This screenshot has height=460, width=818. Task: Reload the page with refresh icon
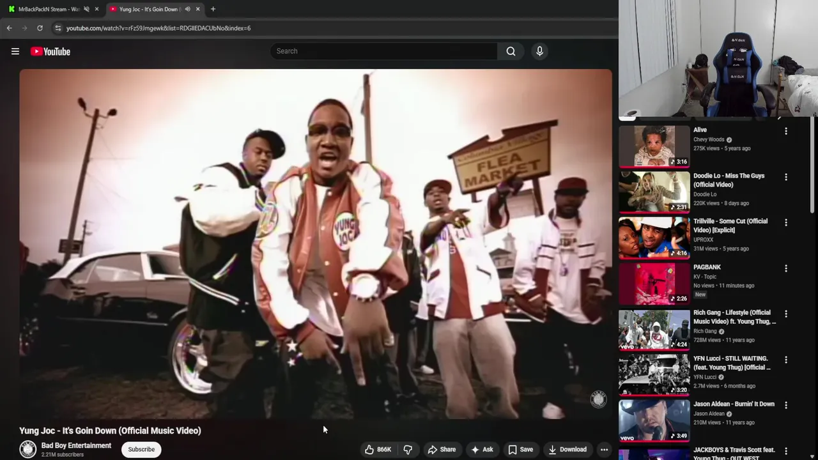pos(40,28)
